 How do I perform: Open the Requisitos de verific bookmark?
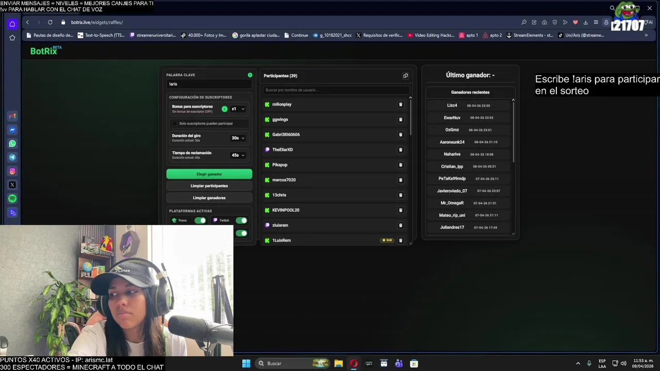(x=379, y=35)
